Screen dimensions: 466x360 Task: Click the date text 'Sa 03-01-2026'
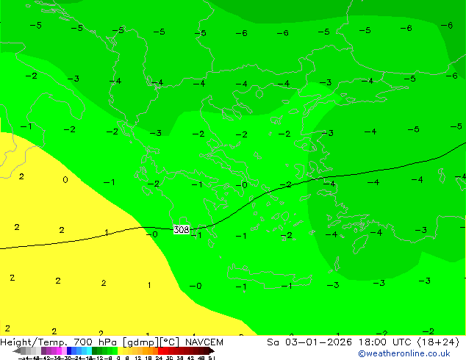click(309, 342)
